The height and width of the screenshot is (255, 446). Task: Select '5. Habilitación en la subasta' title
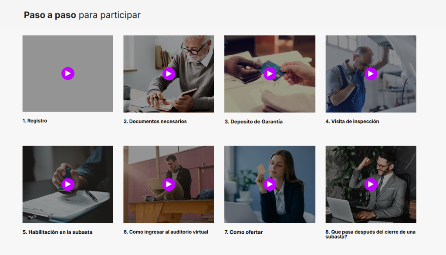(57, 232)
